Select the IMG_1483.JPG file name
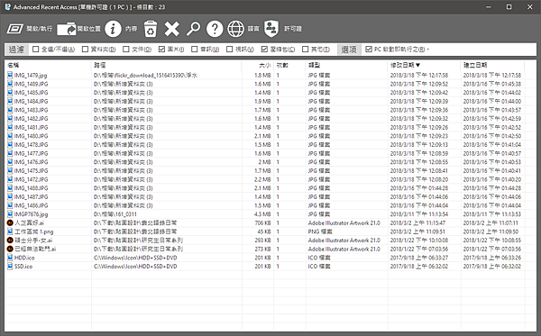Screen dimensions: 541x336 click(31, 110)
